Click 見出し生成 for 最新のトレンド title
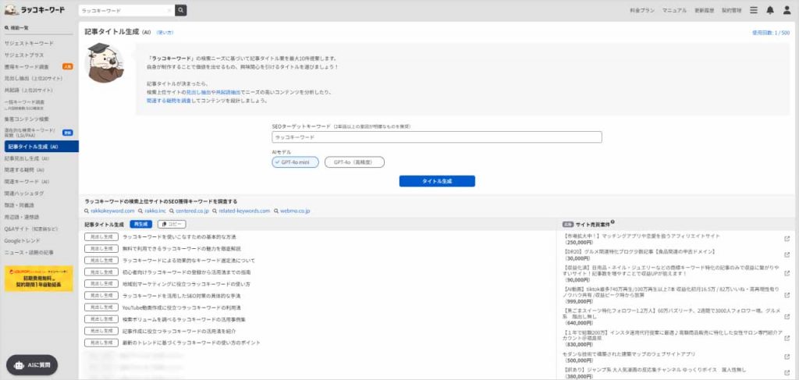 pos(101,343)
